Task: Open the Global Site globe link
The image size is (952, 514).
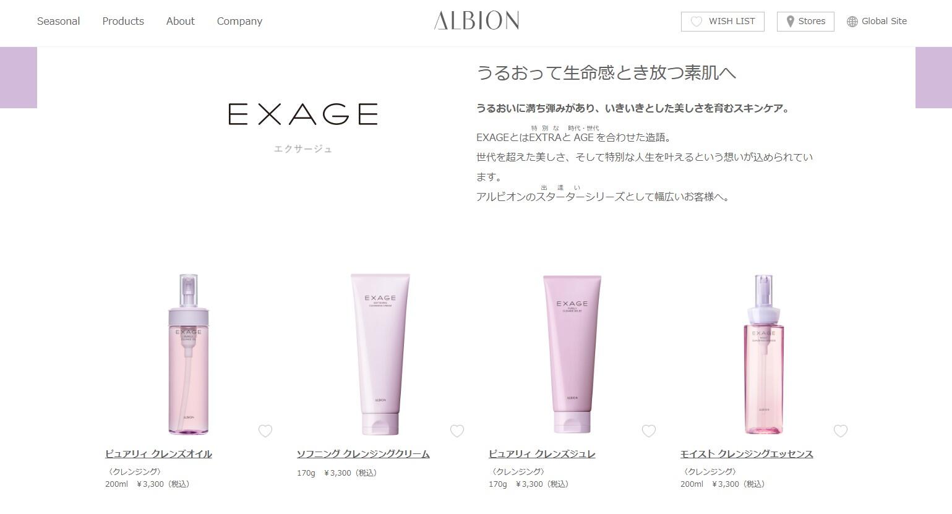Action: (877, 21)
